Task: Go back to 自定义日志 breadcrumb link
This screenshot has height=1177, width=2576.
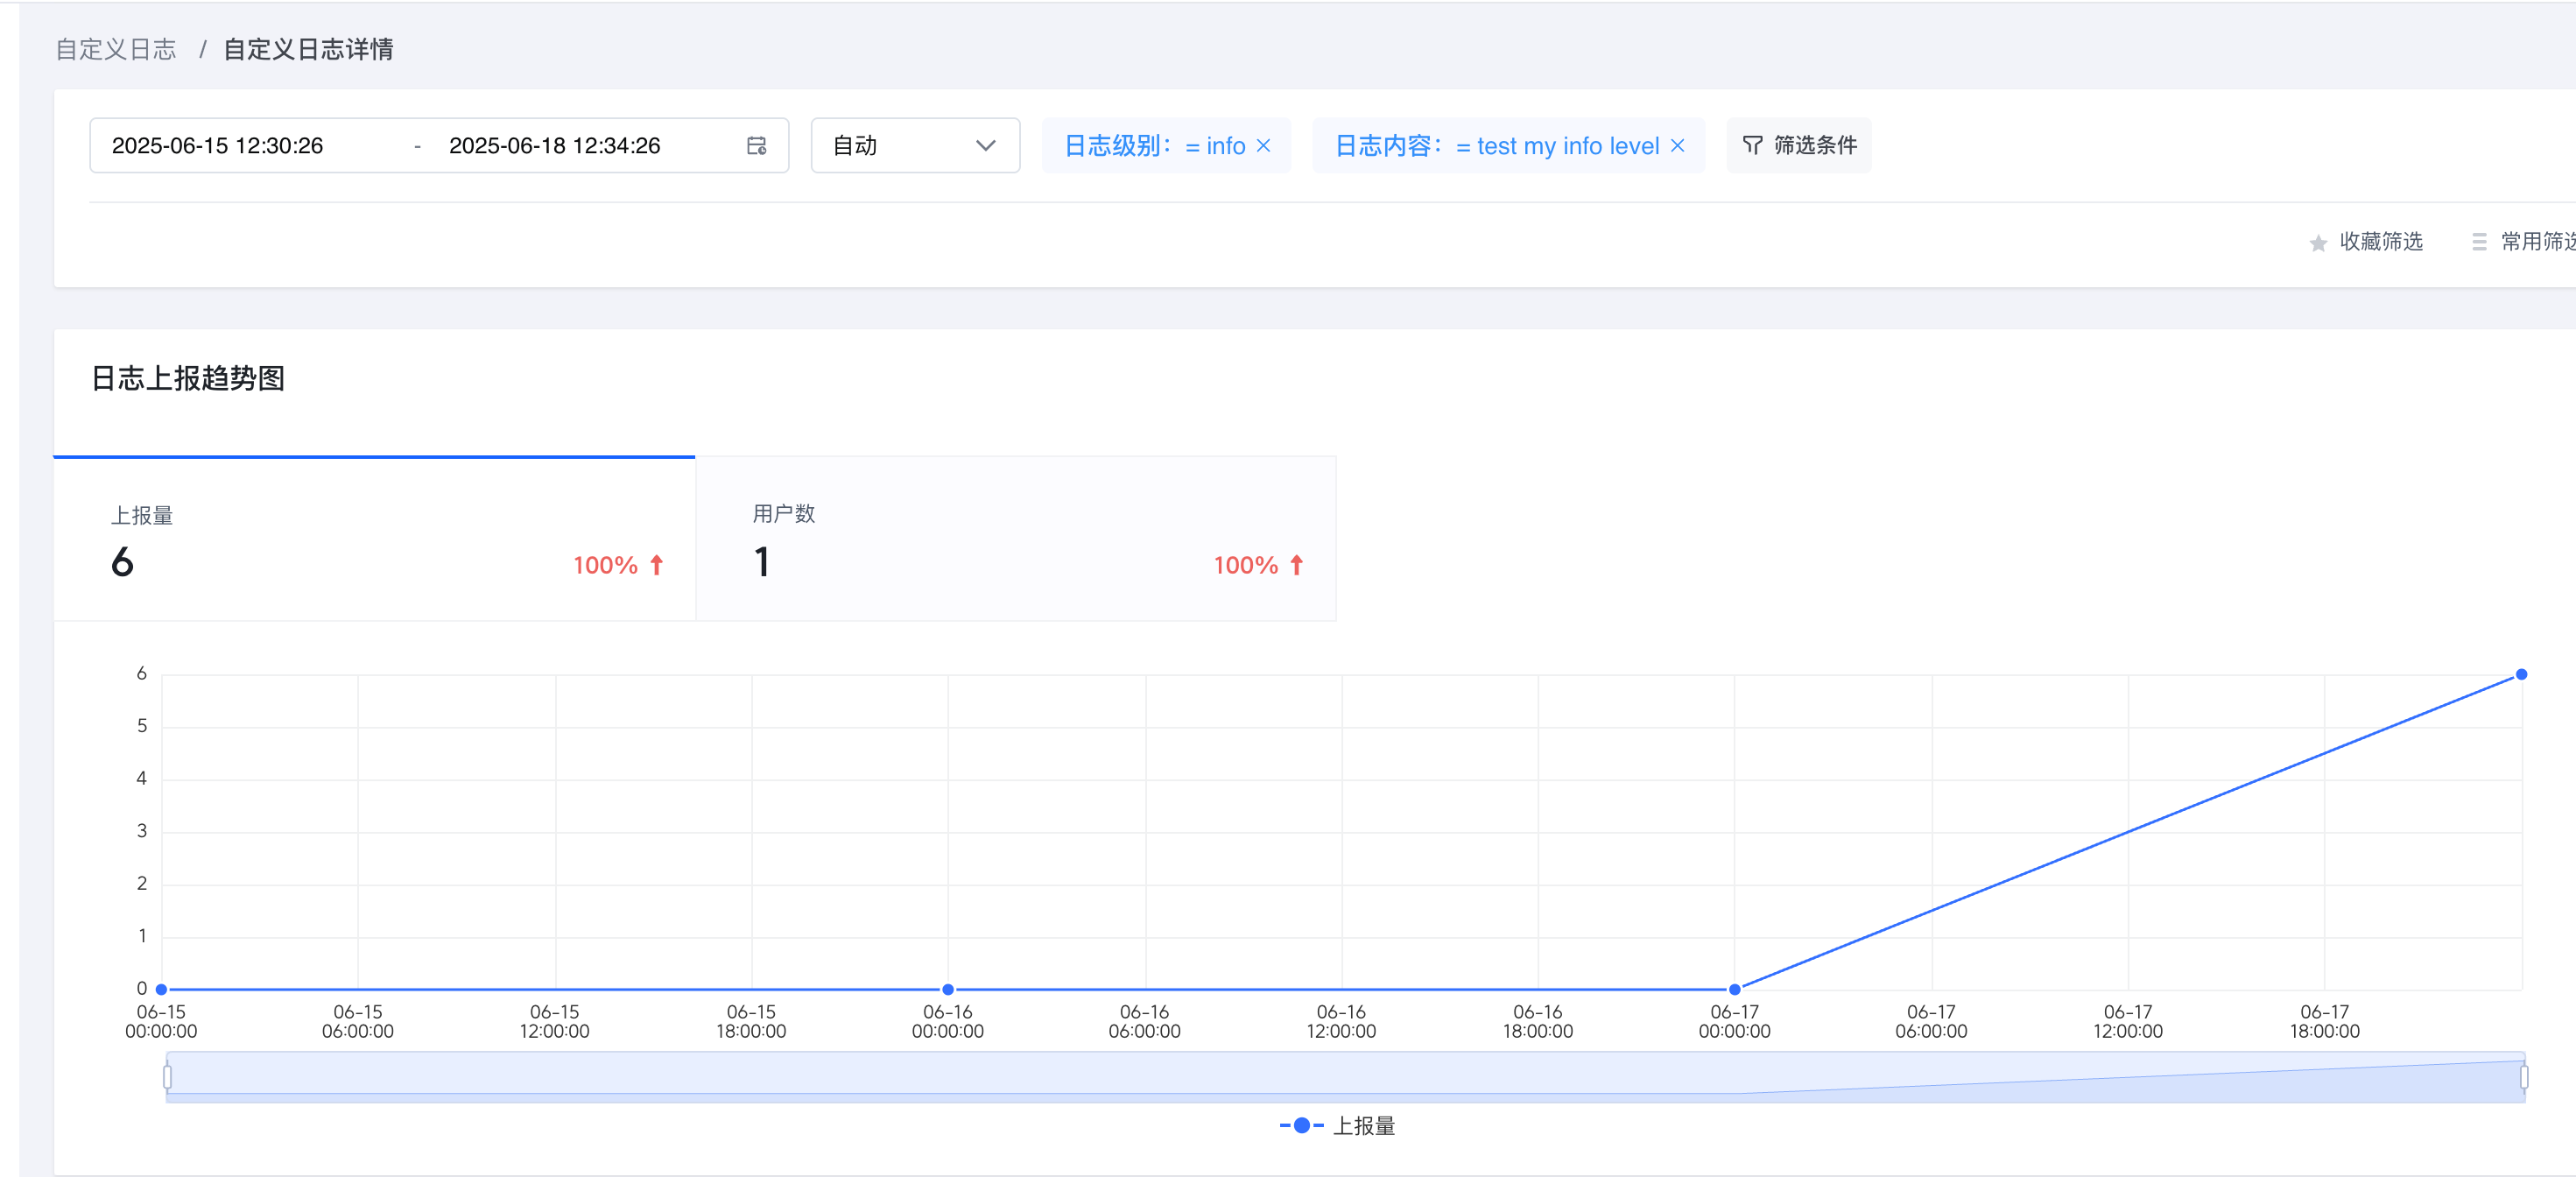Action: click(116, 49)
